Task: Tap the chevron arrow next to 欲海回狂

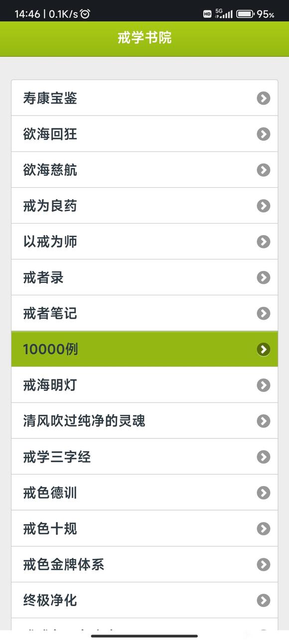Action: tap(263, 134)
